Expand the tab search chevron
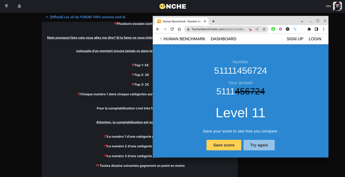 302,21
